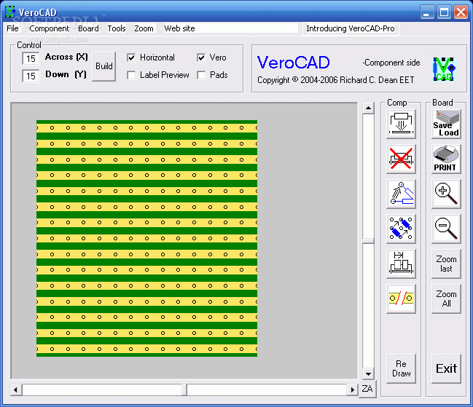Click the Across (X) input field

coord(31,58)
